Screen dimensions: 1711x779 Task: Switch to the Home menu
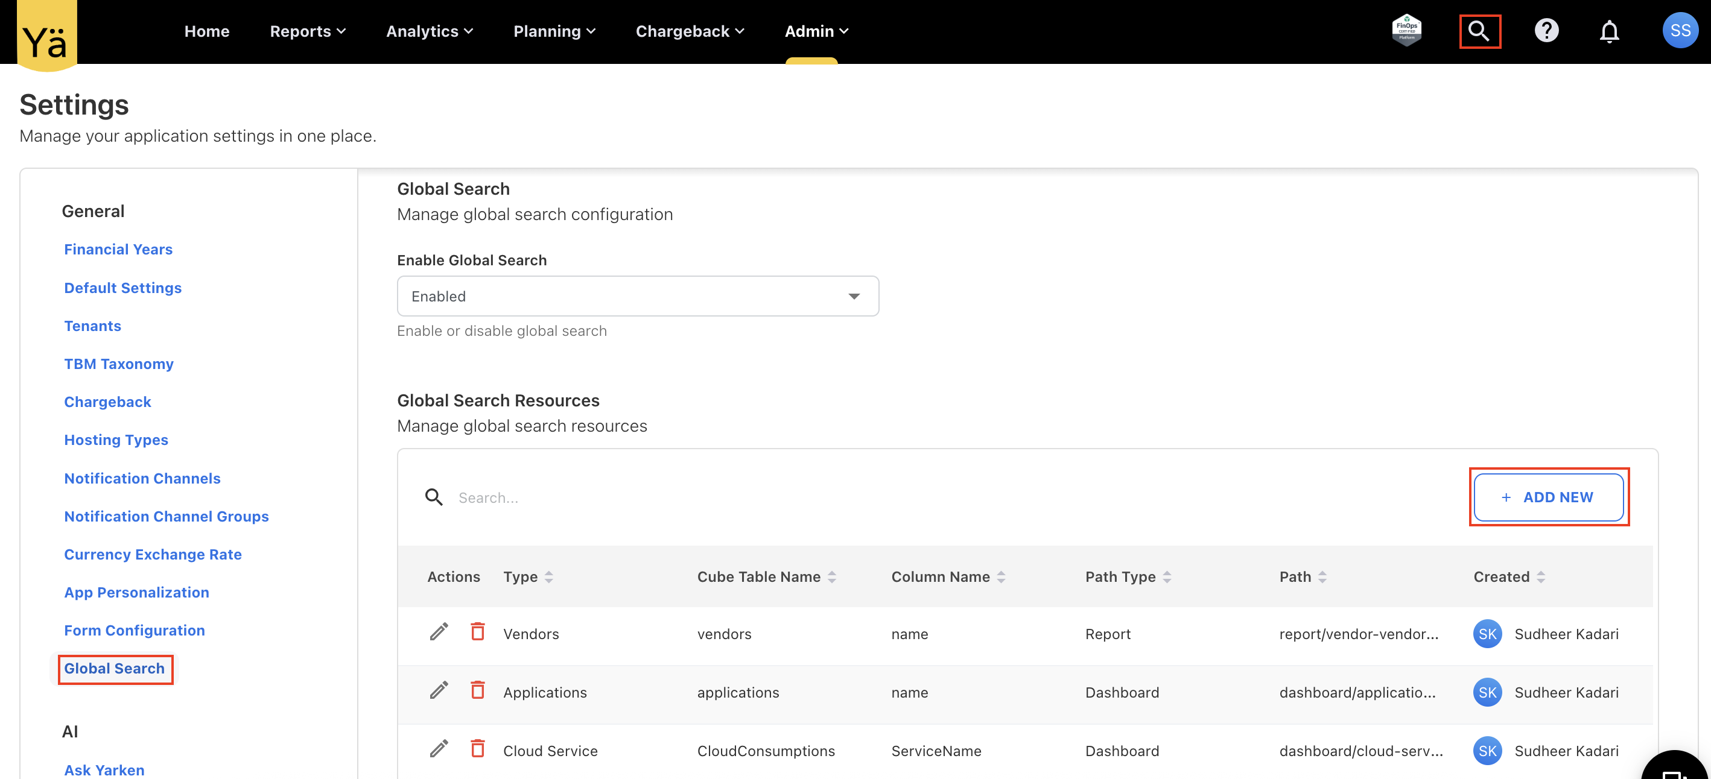(206, 31)
